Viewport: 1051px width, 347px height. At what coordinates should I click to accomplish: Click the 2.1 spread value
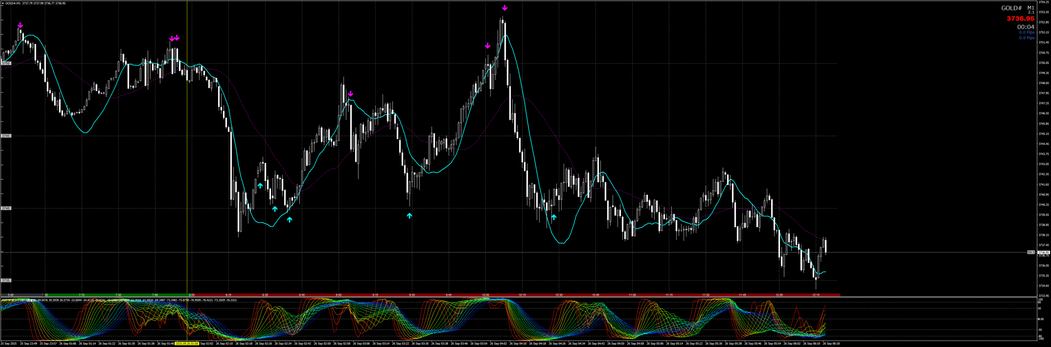tap(1031, 12)
